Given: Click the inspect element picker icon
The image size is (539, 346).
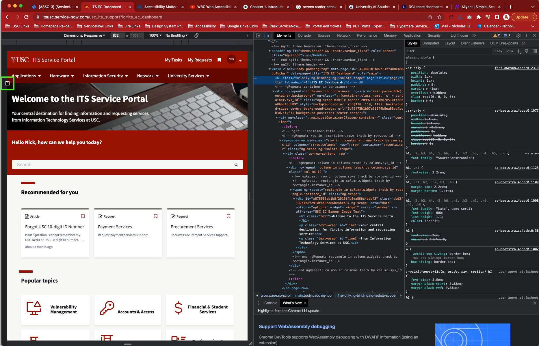Looking at the screenshot, I should point(258,35).
